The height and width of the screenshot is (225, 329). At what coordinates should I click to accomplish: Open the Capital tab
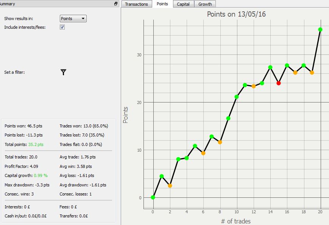pos(183,4)
